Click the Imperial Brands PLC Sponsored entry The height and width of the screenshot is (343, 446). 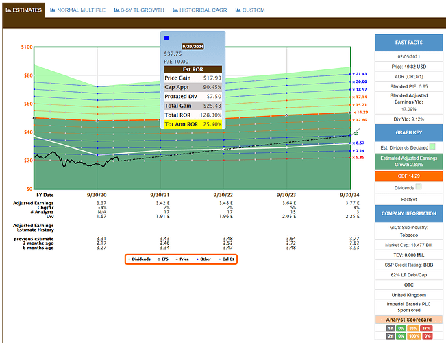point(409,307)
